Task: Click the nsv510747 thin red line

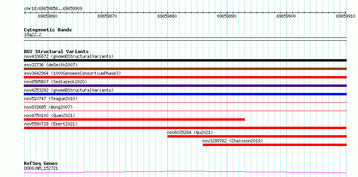Action: pyautogui.click(x=185, y=103)
